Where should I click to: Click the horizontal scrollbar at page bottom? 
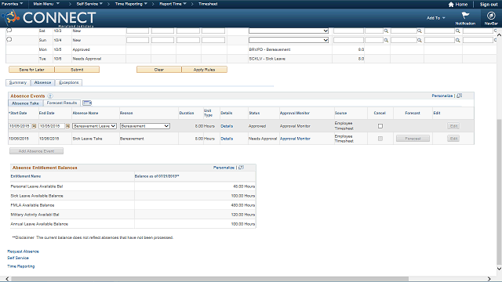209,279
